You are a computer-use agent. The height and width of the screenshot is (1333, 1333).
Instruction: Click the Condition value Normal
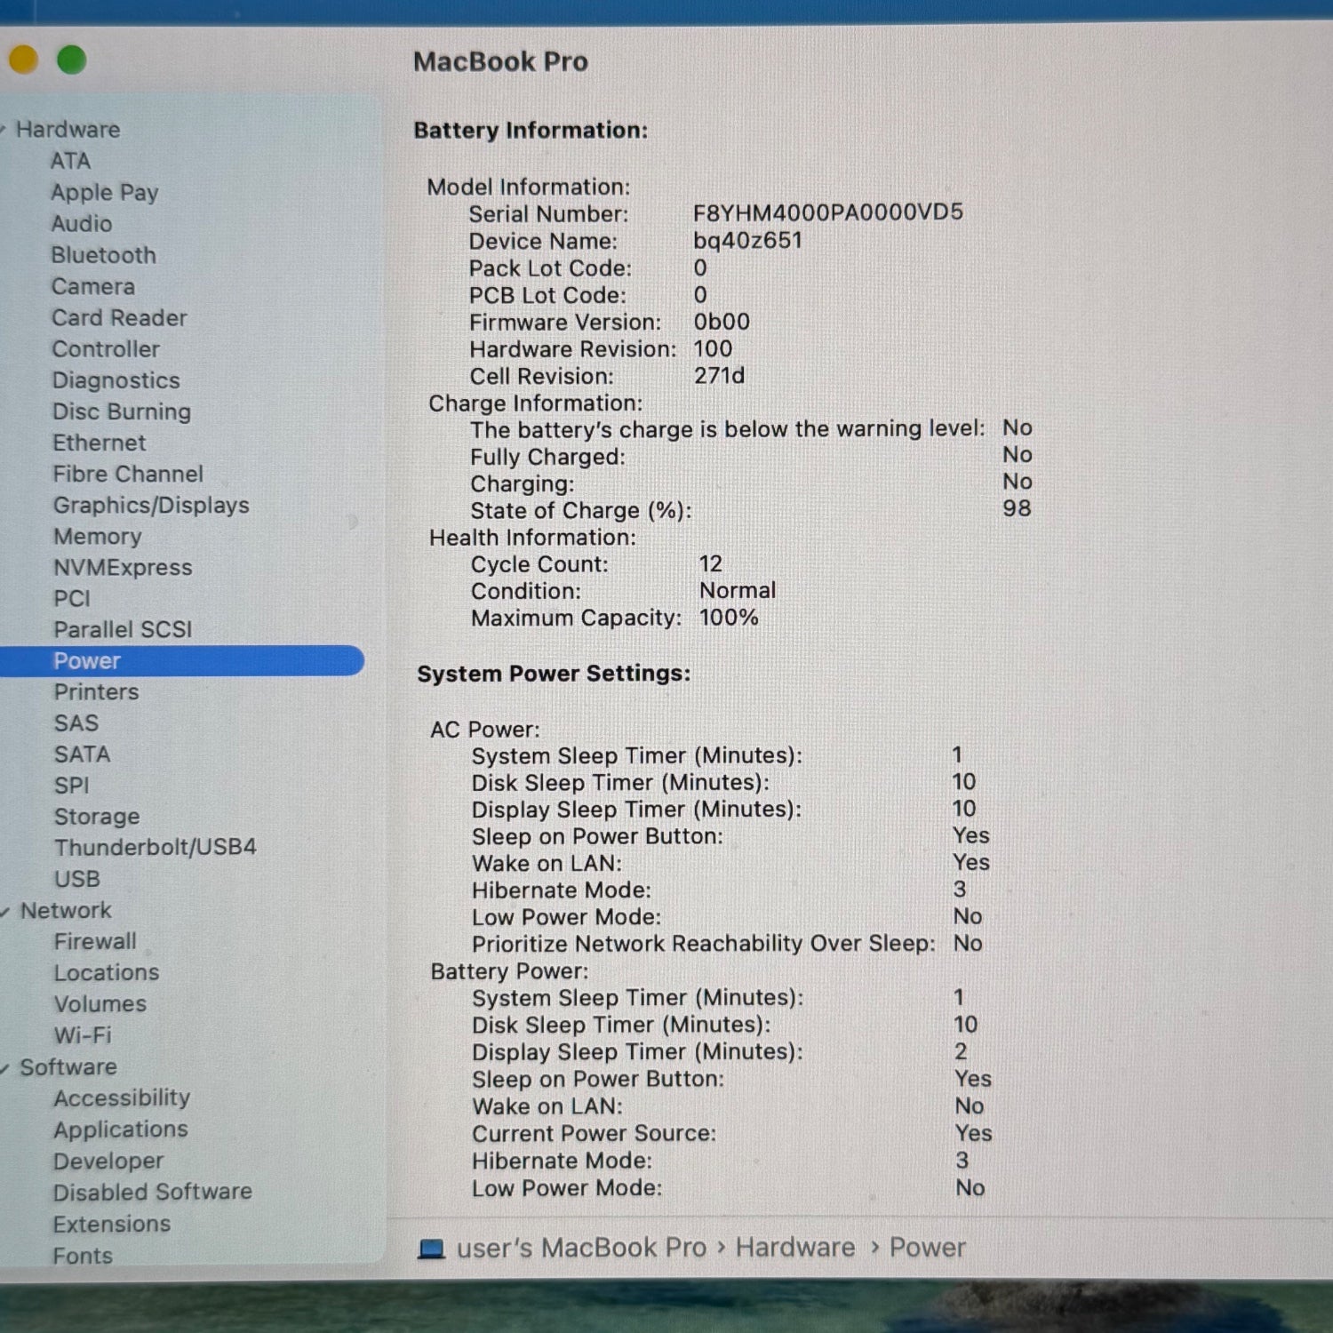738,591
